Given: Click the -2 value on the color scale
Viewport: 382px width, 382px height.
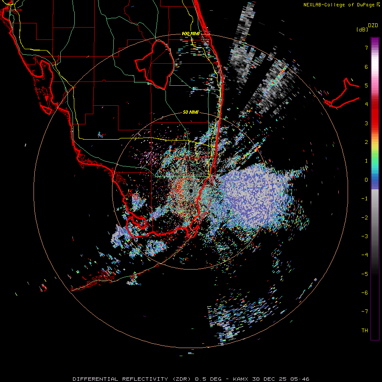Looking at the screenshot, I should 365,217.
